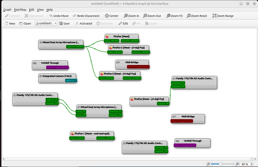Select the purple port on the left 14:Midi Through node
The height and width of the screenshot is (167, 258).
(57, 67)
